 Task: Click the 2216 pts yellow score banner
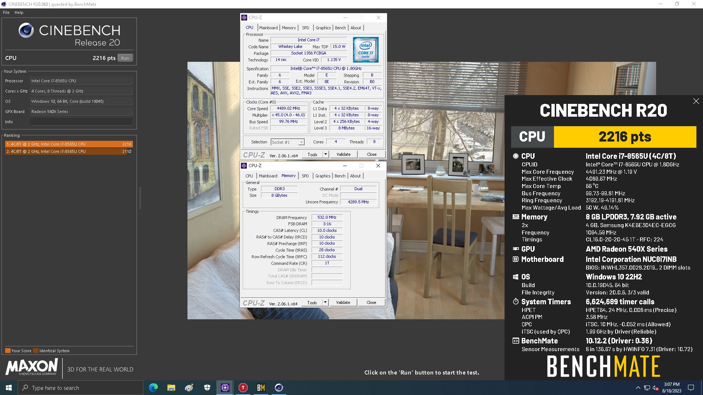tap(625, 137)
